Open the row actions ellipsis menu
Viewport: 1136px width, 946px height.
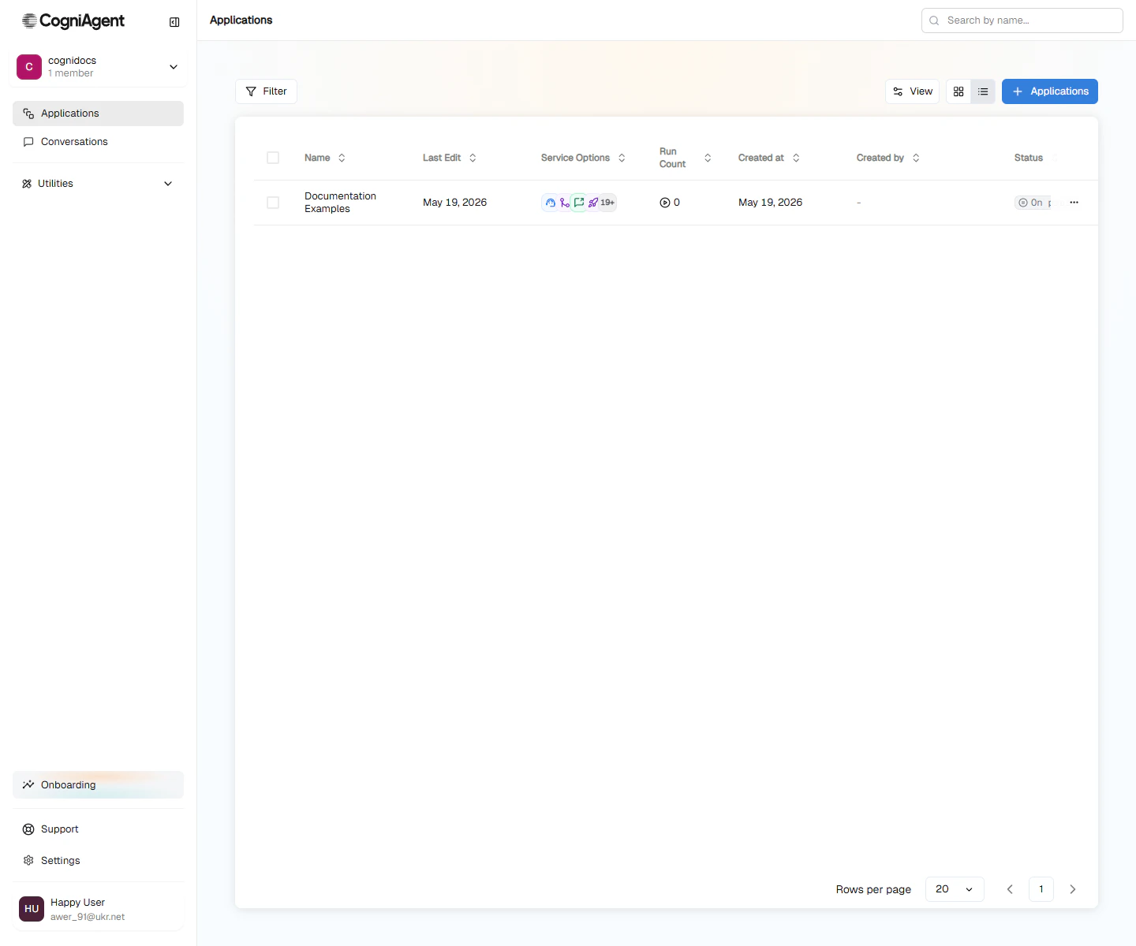1074,203
